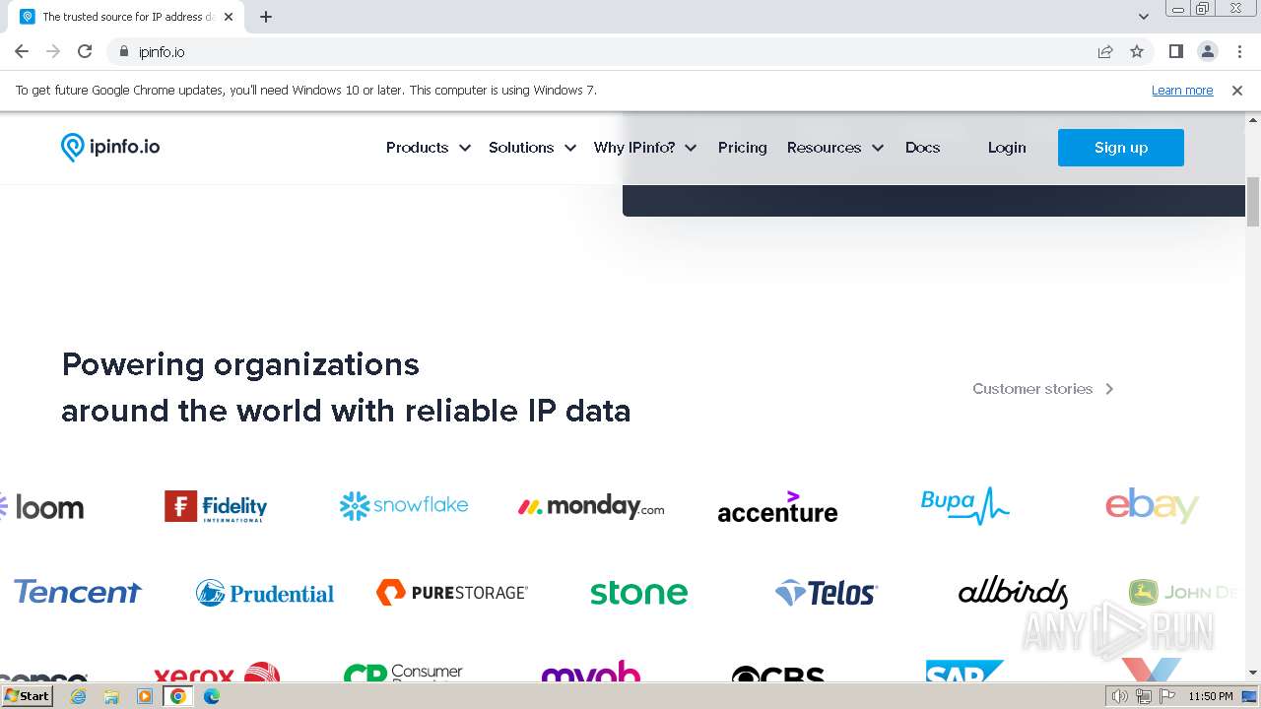Click the Tencent logo
This screenshot has height=709, width=1261.
click(x=78, y=592)
